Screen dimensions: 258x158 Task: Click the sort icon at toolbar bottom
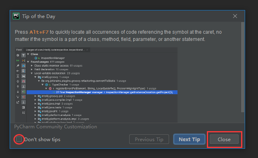[x=23, y=113]
